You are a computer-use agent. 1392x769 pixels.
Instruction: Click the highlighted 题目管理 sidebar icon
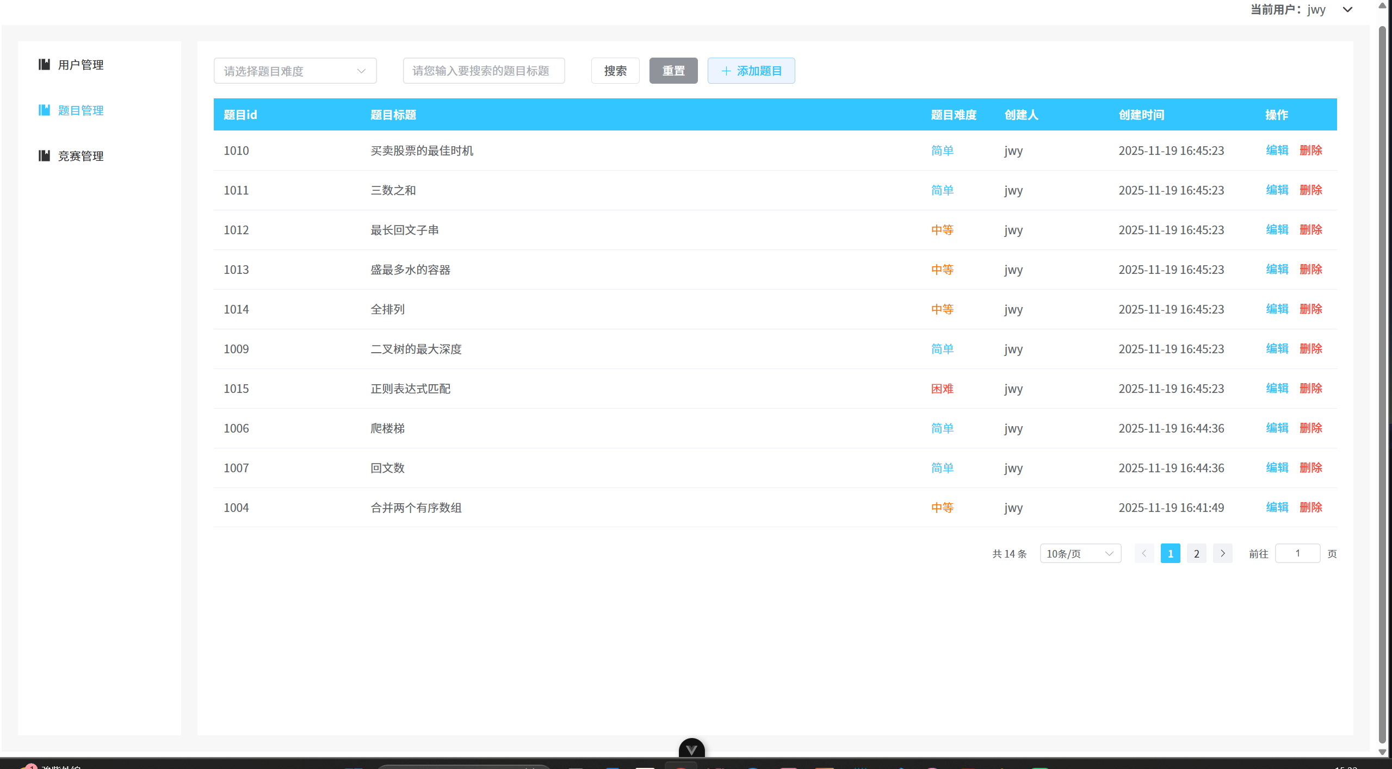44,110
